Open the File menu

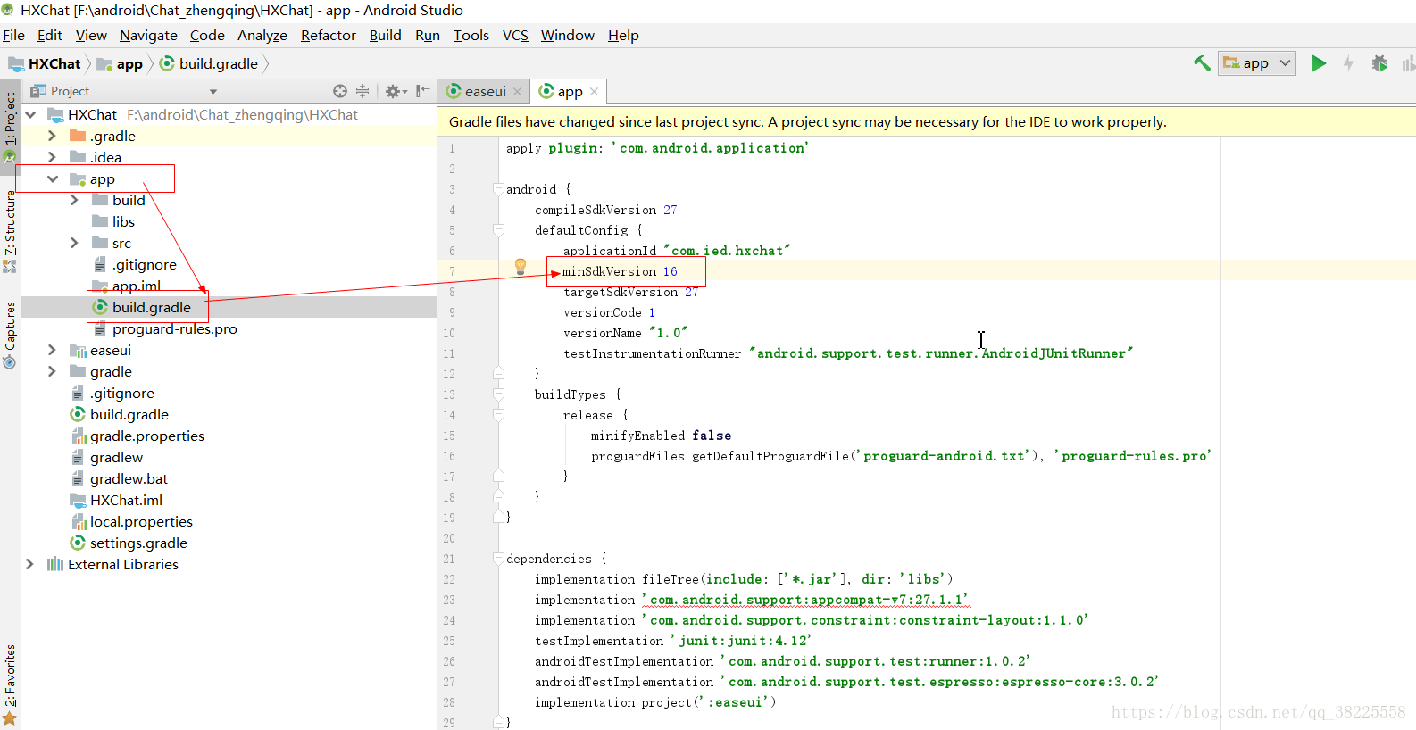13,36
